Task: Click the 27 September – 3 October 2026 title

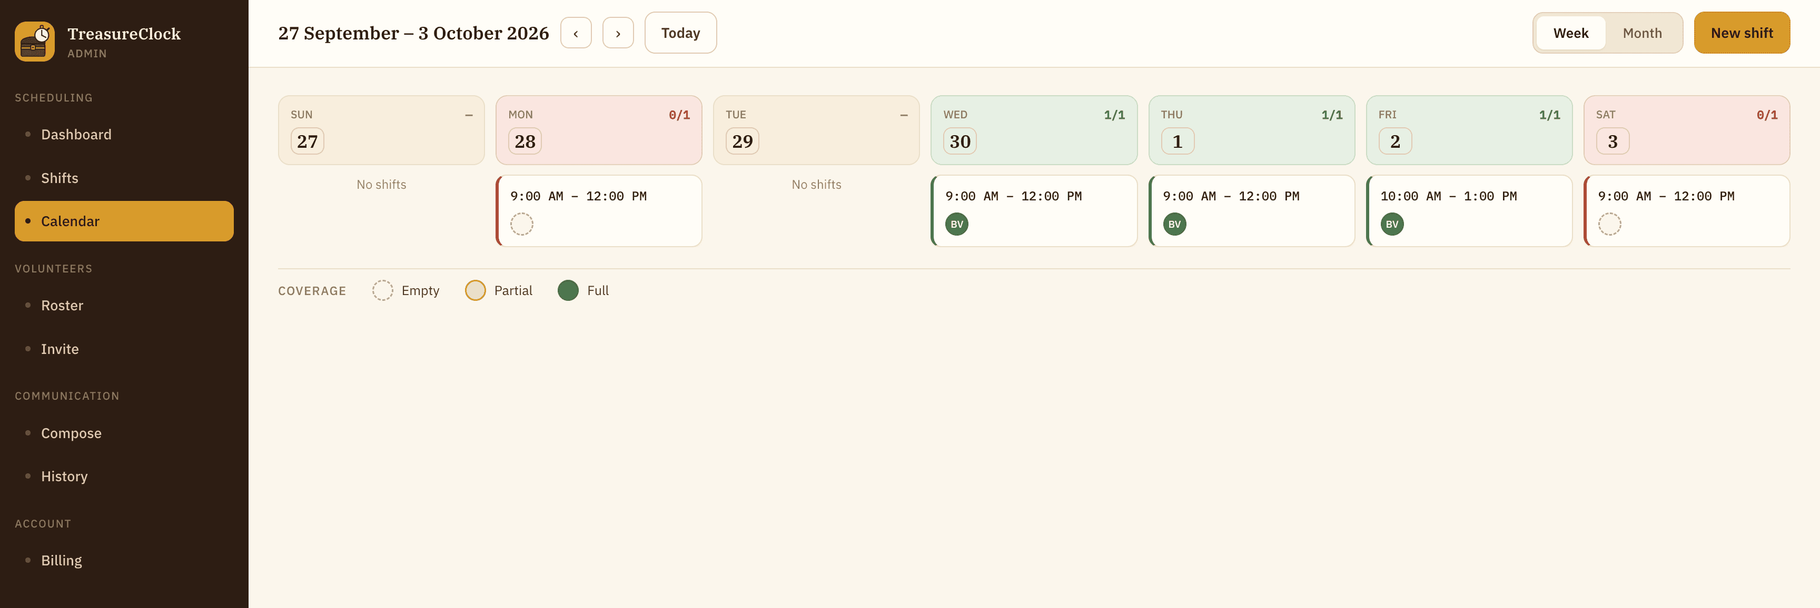Action: (x=413, y=33)
